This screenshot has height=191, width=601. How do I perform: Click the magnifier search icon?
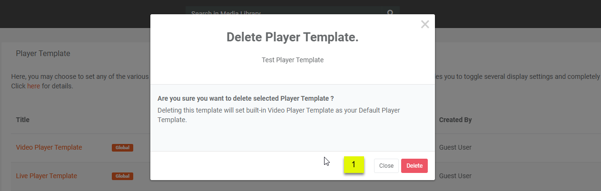pos(390,12)
